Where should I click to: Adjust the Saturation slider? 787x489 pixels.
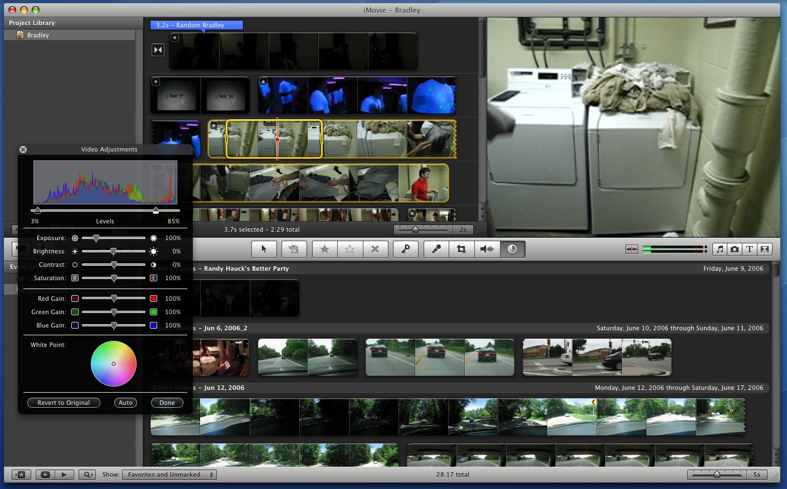114,278
